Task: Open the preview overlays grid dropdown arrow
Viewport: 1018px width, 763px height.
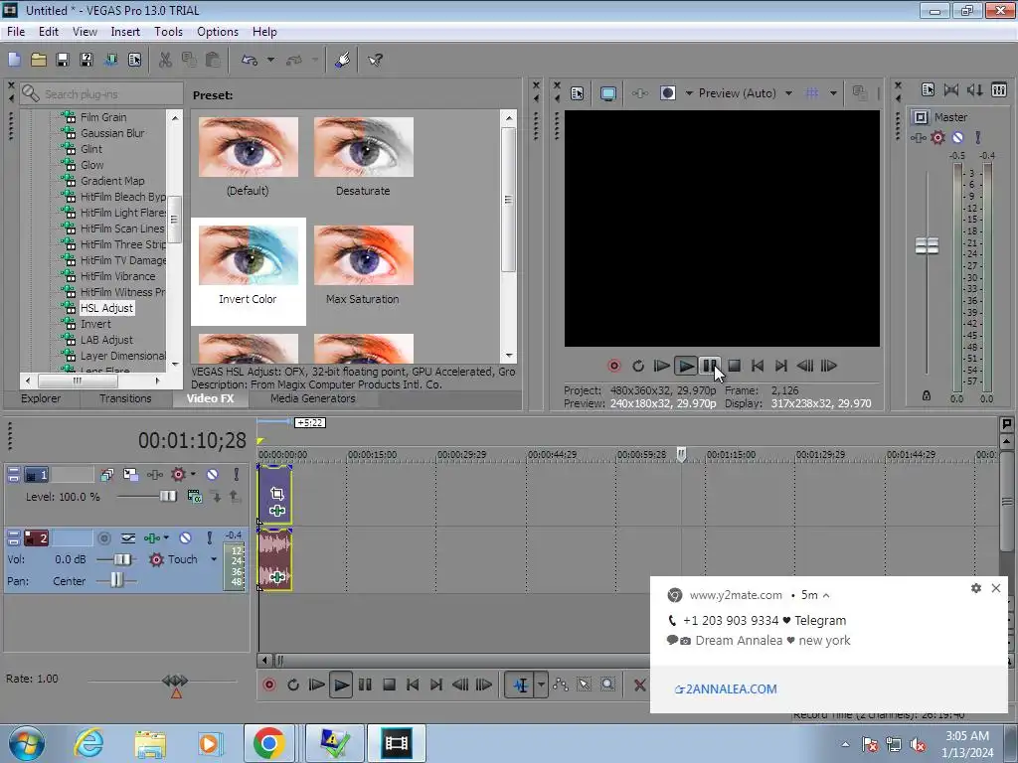Action: pyautogui.click(x=833, y=93)
